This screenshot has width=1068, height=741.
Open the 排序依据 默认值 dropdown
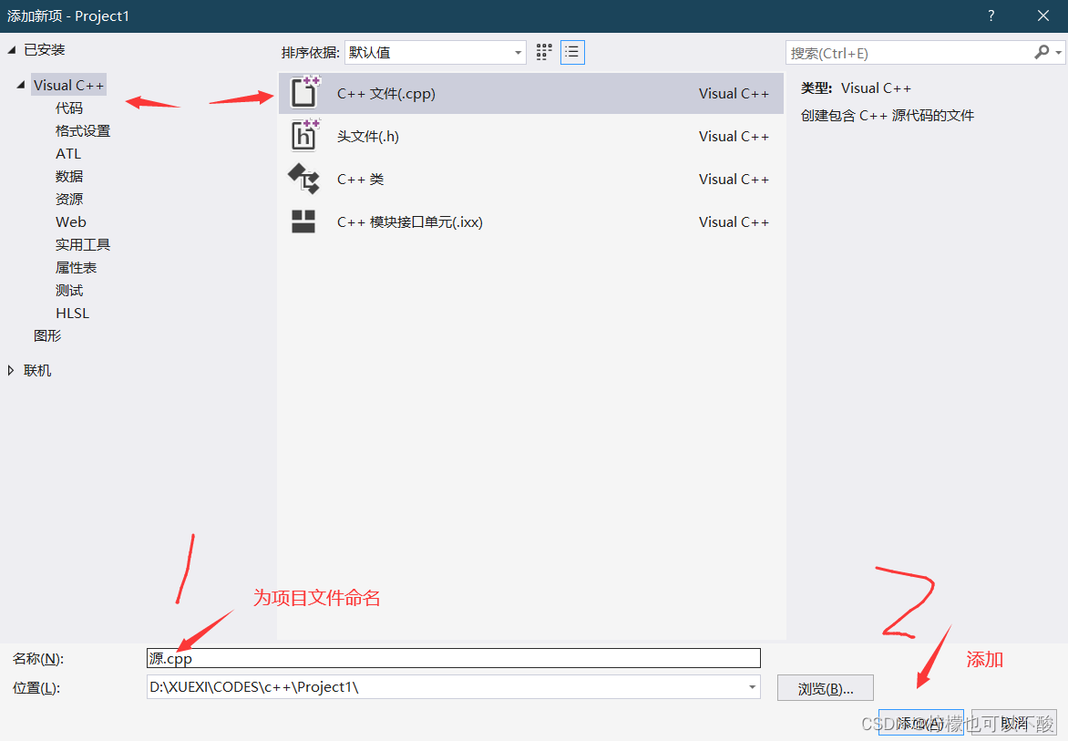[436, 53]
